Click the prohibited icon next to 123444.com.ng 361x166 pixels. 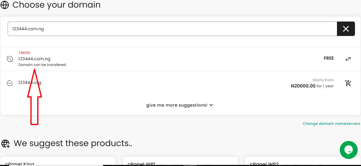tap(10, 59)
